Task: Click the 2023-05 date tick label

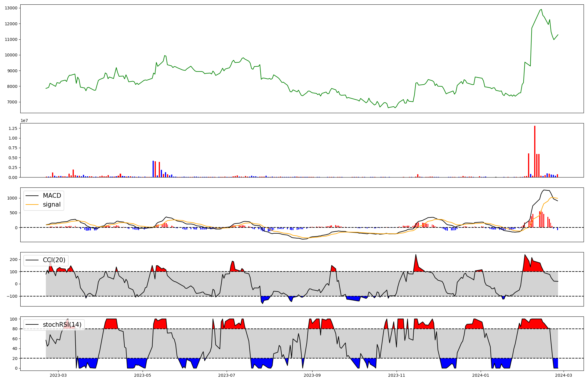Action: pos(143,375)
